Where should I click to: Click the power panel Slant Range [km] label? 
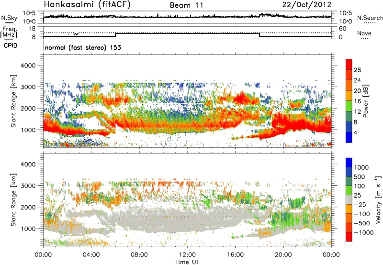14,101
